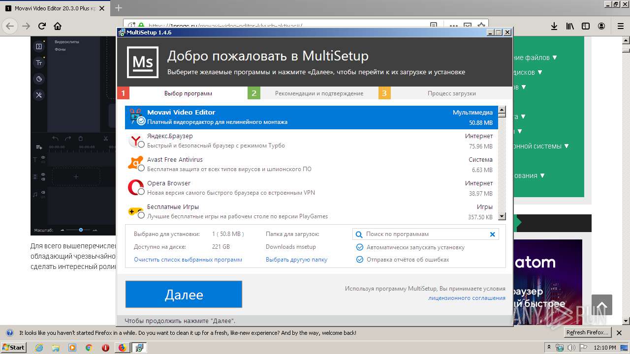The height and width of the screenshot is (354, 630).
Task: Click the MultiSetup Ms logo
Action: pos(143,62)
